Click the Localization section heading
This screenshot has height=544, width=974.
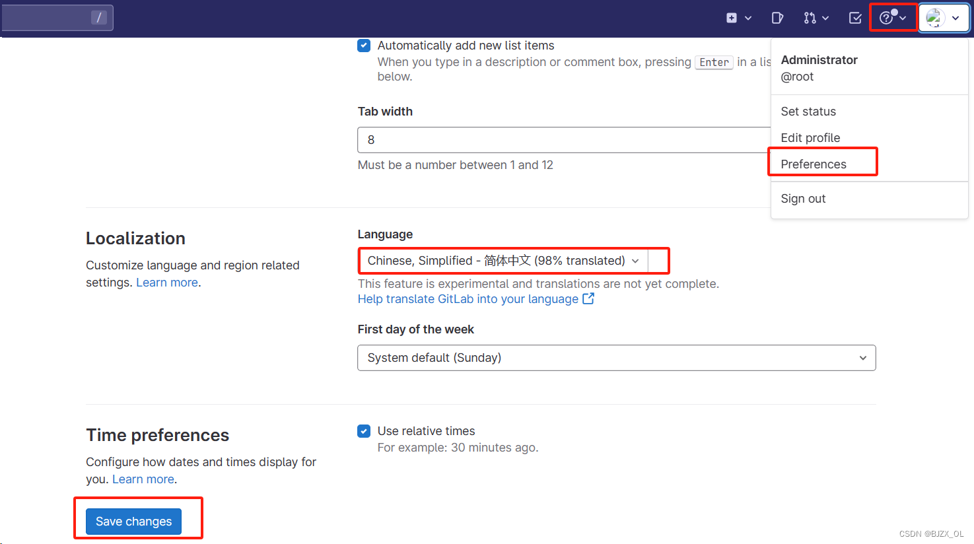click(135, 238)
